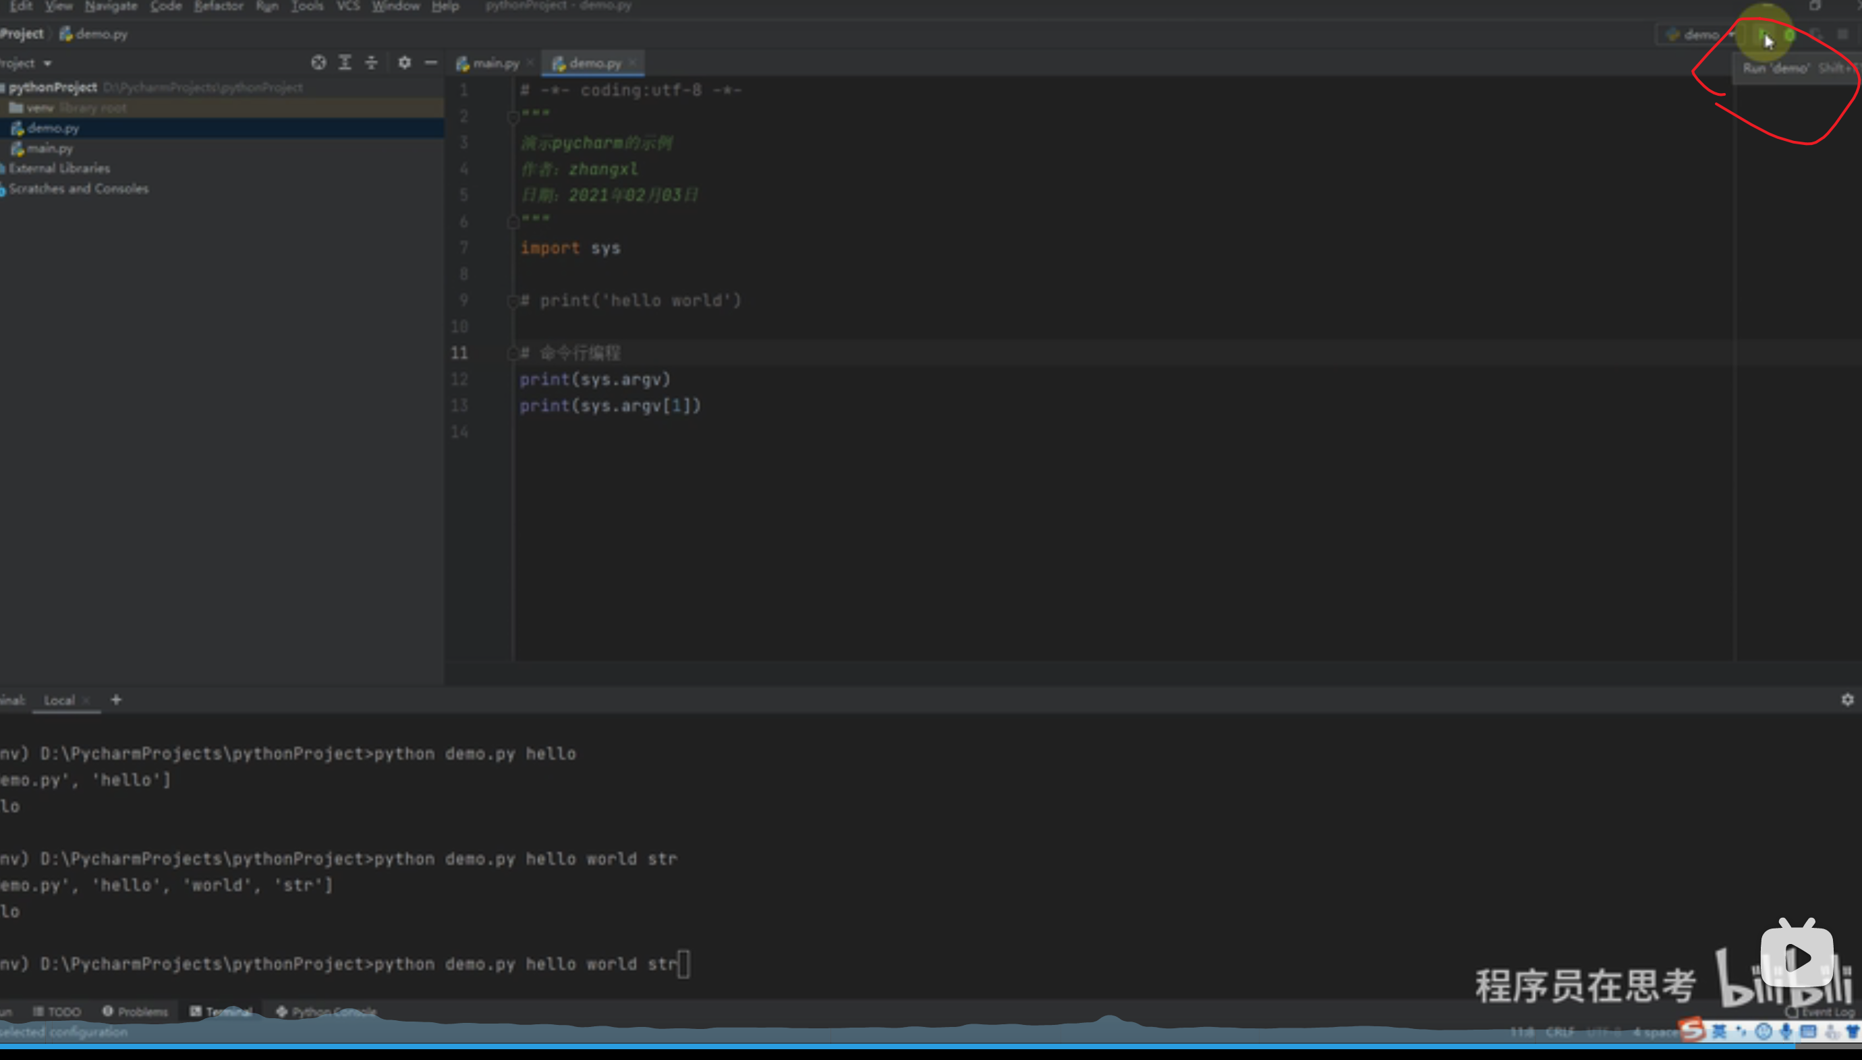Click Sogou skin shirt icon
This screenshot has height=1060, width=1862.
point(1852,1031)
